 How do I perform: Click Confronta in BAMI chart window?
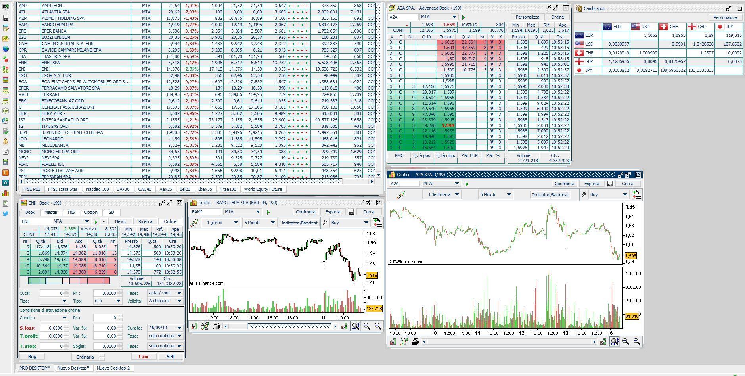tap(305, 212)
